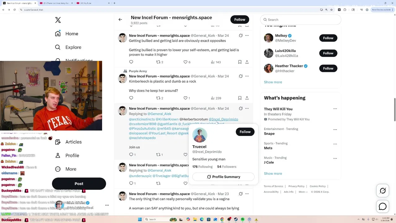Reply to the 'Getting bullied' post
Viewport: 396px width, 223px height.
coord(131,62)
